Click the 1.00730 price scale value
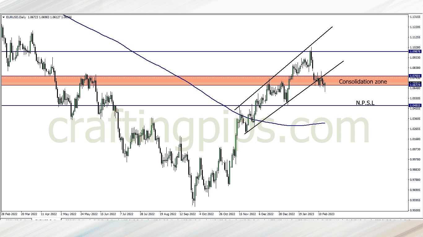The height and width of the screenshot is (237, 423). [415, 149]
